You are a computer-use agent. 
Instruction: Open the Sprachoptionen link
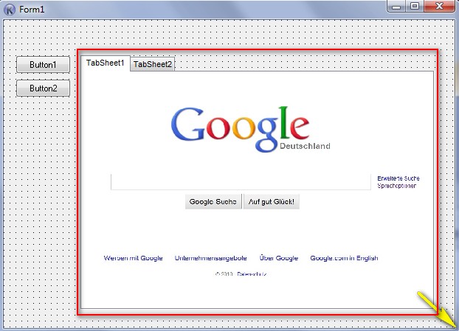pos(396,186)
